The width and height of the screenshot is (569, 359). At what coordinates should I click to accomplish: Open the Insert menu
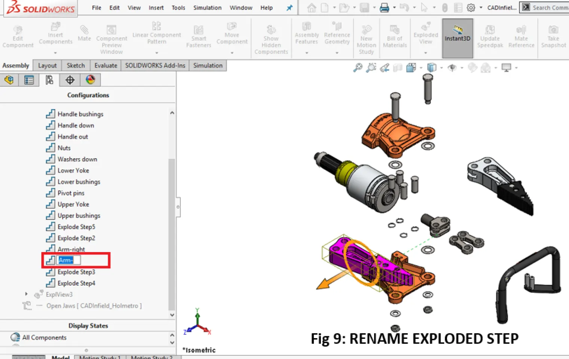coord(156,7)
